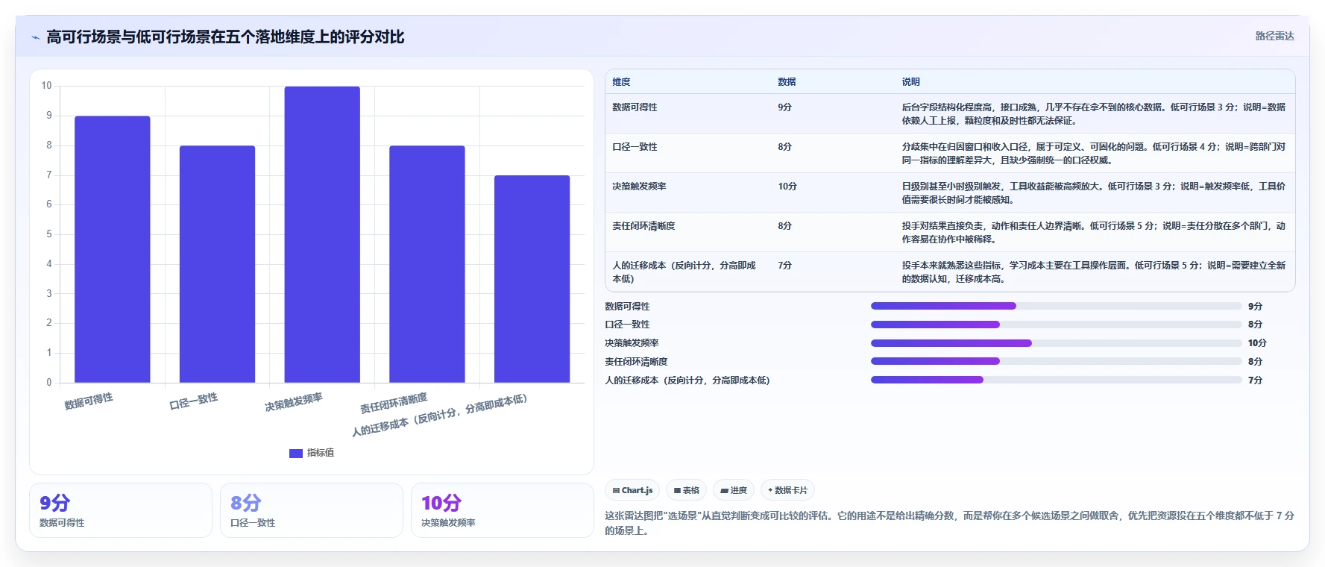Click the 责任闭环清晰度 label beside the progress bars
Image resolution: width=1325 pixels, height=567 pixels.
click(636, 362)
